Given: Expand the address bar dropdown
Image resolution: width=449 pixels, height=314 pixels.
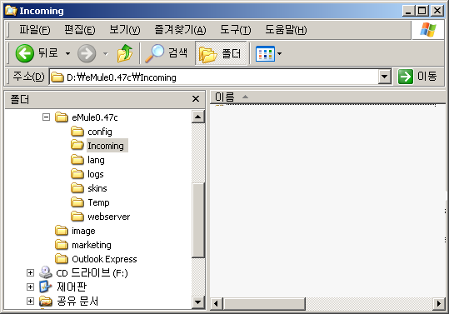Looking at the screenshot, I should (x=385, y=77).
